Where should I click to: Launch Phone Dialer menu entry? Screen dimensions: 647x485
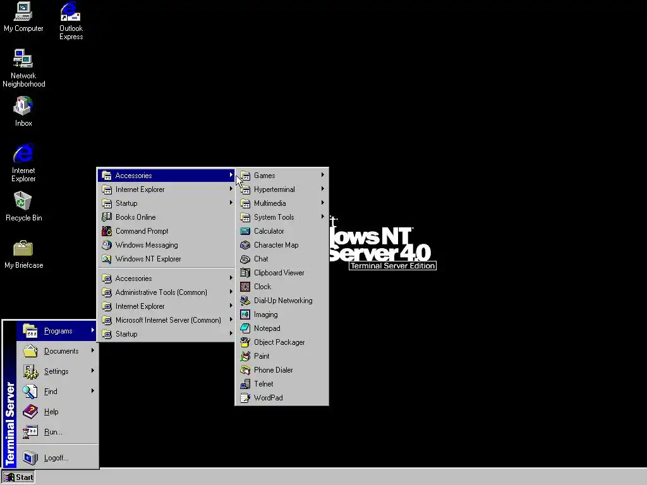(282, 370)
